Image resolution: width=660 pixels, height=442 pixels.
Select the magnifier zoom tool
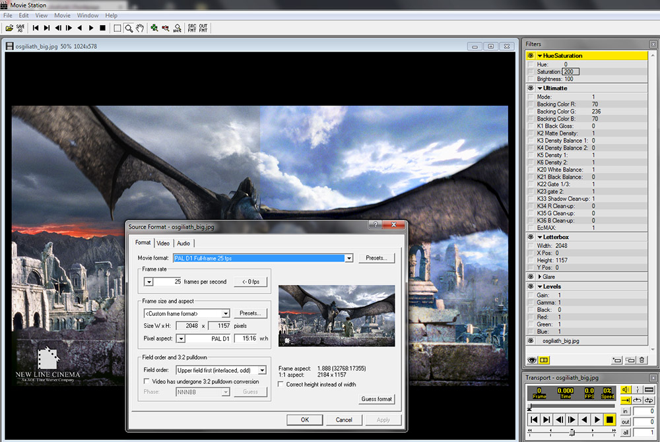coord(129,28)
